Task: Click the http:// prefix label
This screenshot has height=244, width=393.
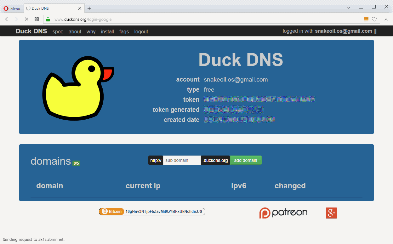Action: (156, 160)
